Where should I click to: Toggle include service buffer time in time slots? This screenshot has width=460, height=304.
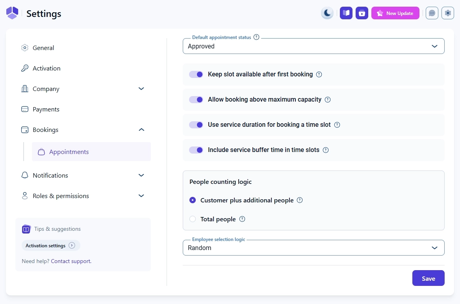point(196,150)
